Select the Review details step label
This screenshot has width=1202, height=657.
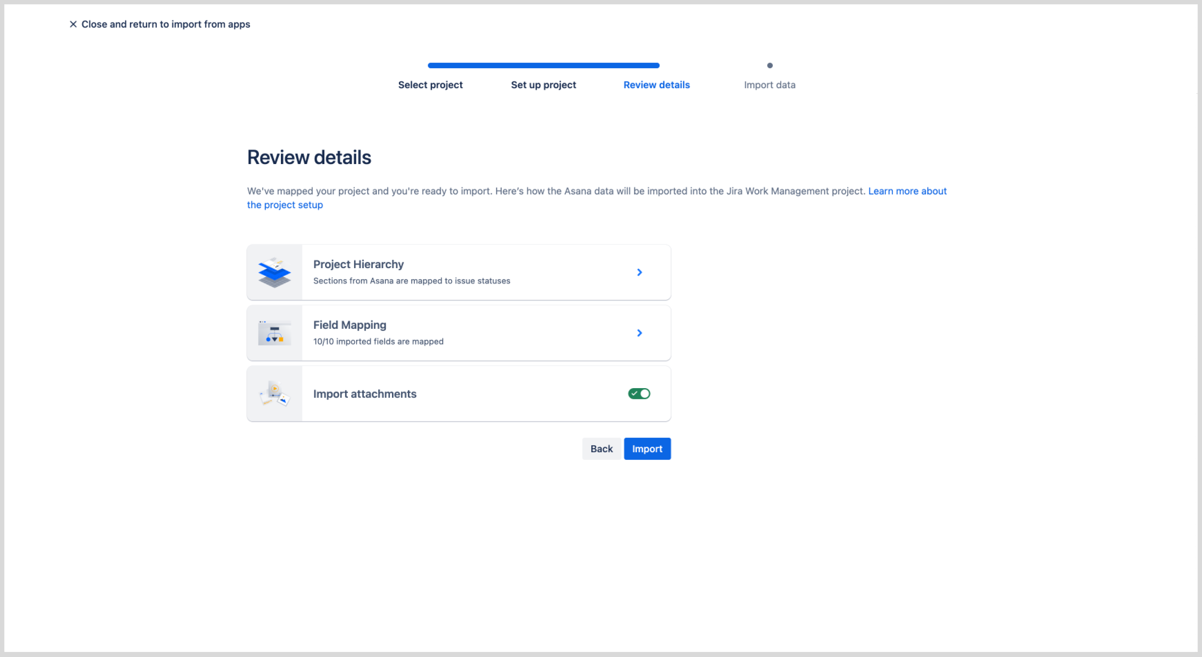pyautogui.click(x=656, y=85)
